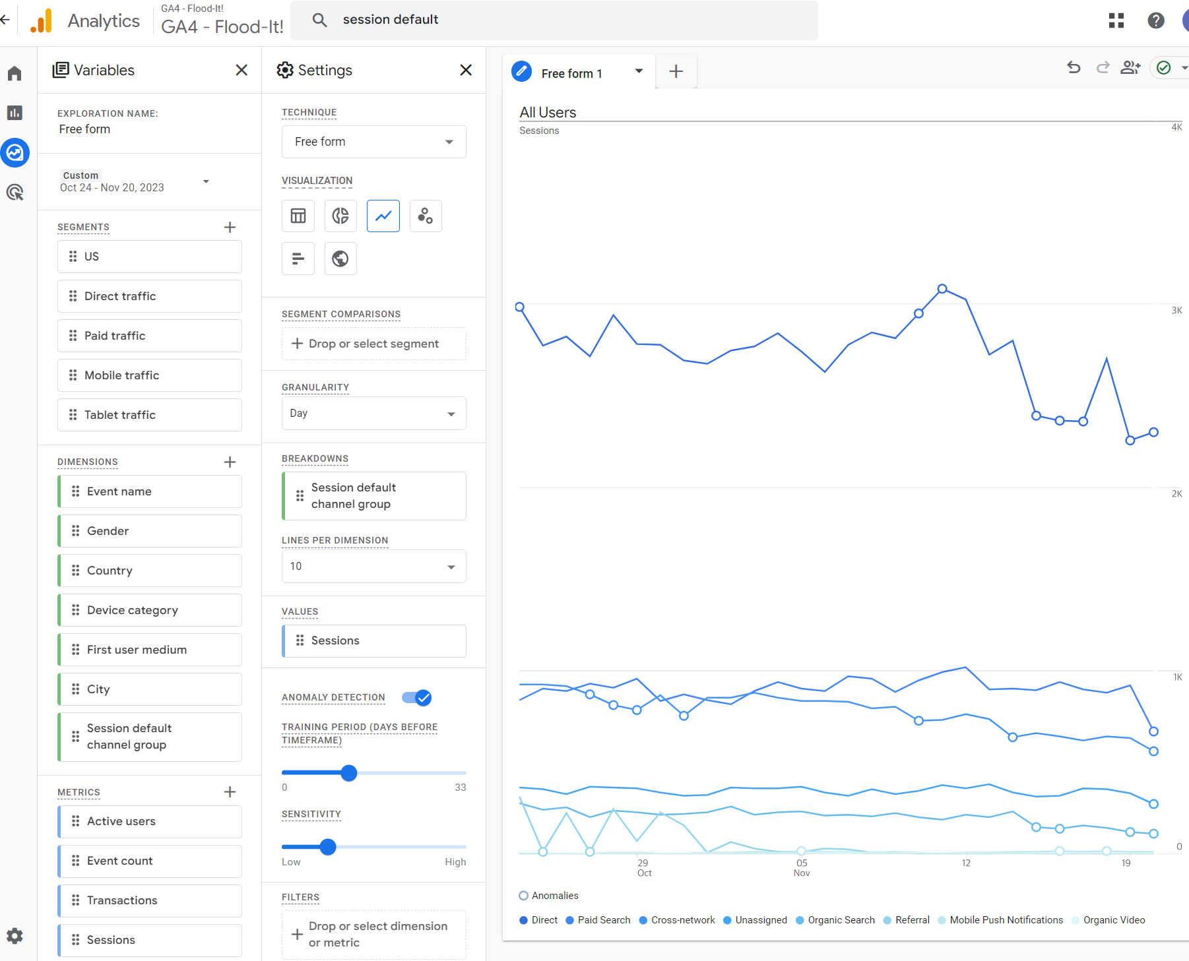
Task: Select the Transactions metric
Action: click(x=150, y=901)
